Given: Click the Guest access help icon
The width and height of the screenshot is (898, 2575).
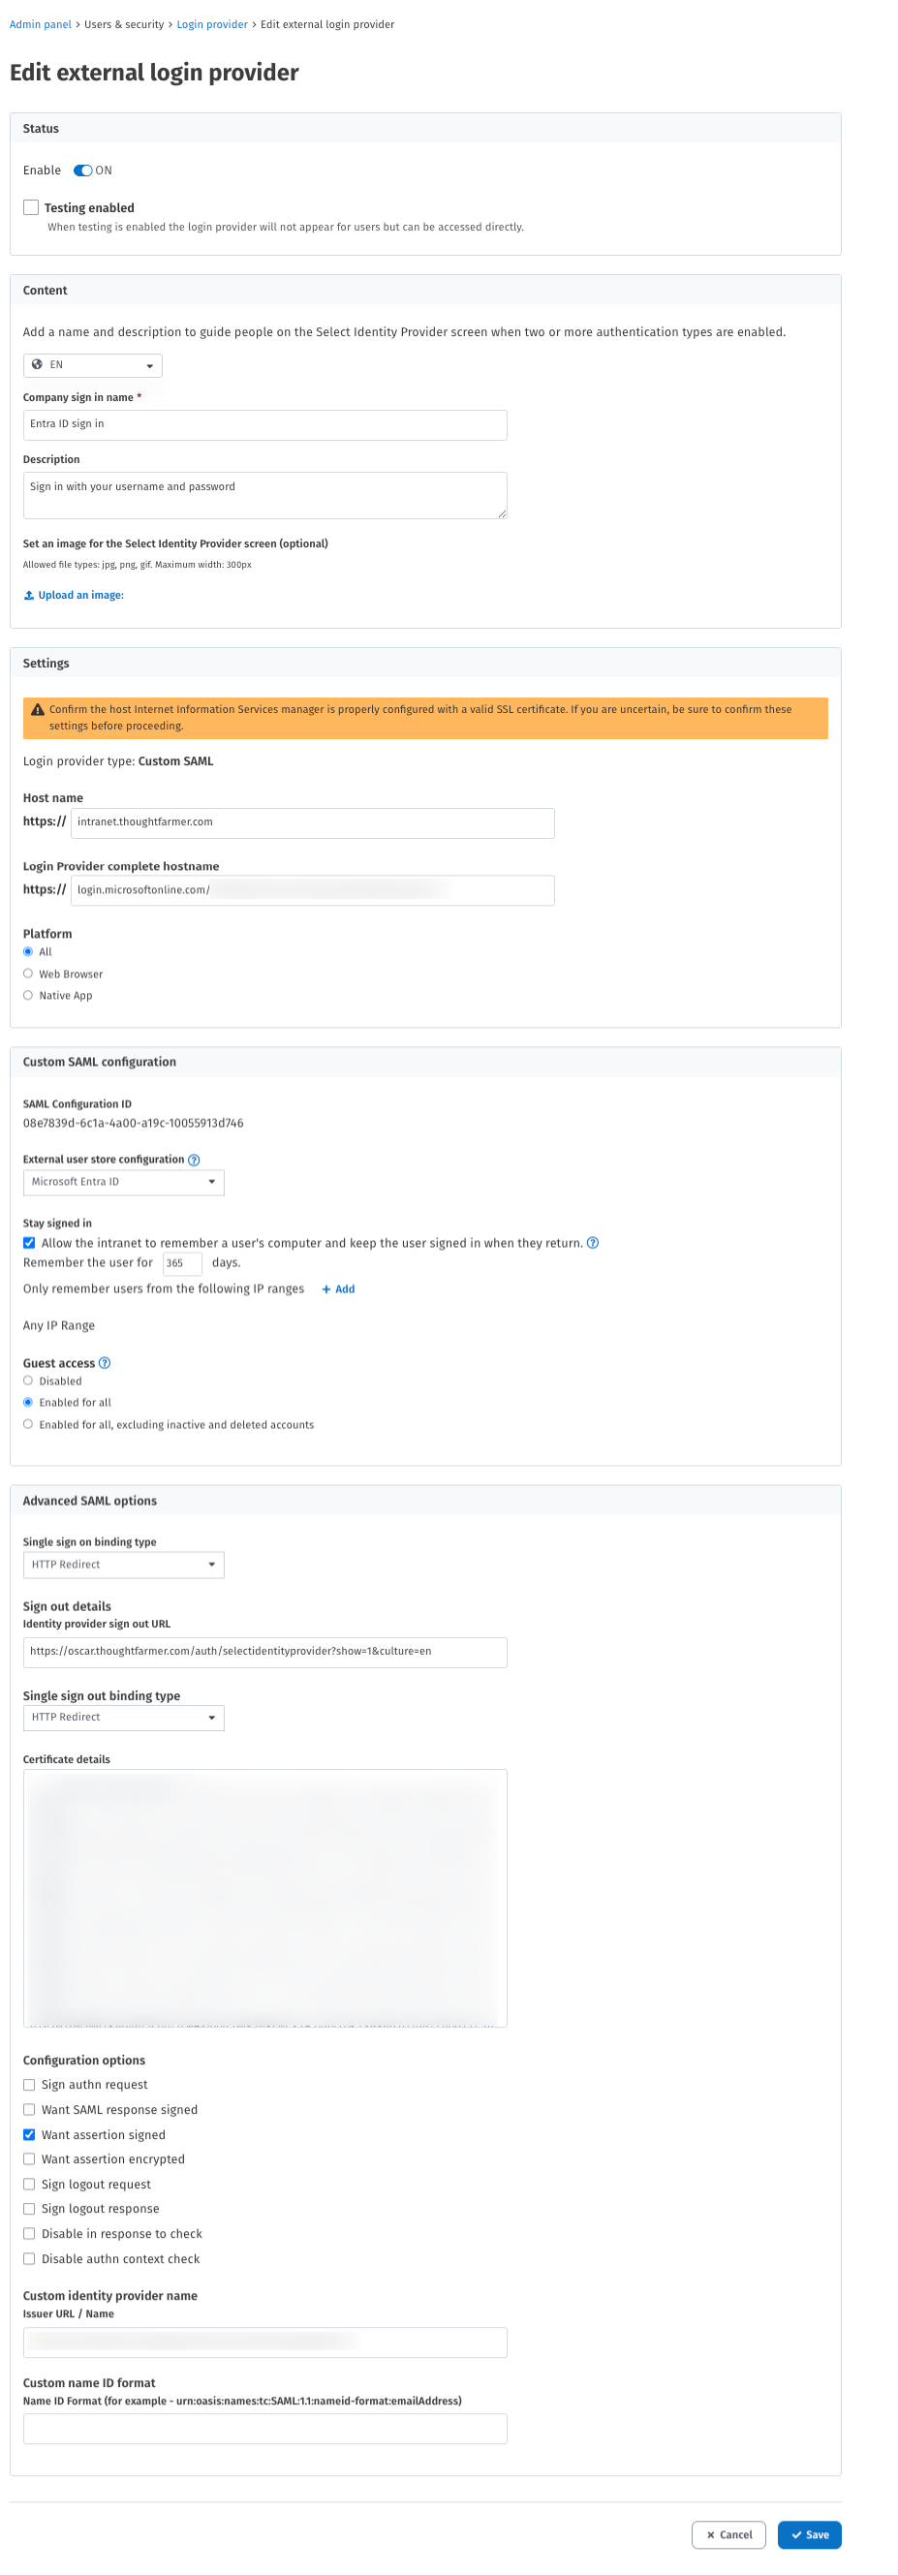Looking at the screenshot, I should [104, 1361].
